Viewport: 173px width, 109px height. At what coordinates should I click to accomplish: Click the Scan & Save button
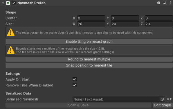click(78, 105)
